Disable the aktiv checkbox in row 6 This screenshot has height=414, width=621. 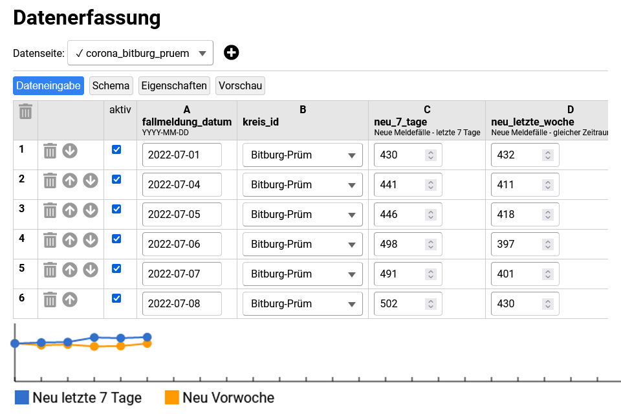116,298
